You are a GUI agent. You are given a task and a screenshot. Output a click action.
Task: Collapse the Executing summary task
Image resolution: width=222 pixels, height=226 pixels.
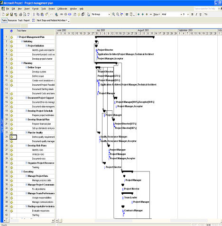coord(22,172)
